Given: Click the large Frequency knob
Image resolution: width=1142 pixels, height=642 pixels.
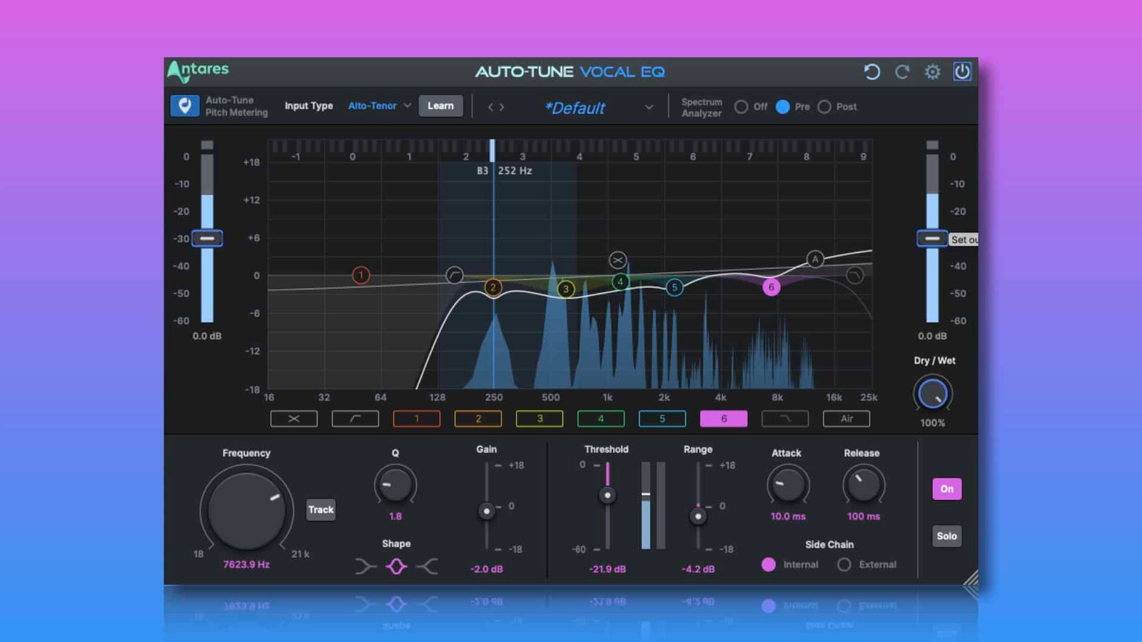Looking at the screenshot, I should click(x=246, y=511).
